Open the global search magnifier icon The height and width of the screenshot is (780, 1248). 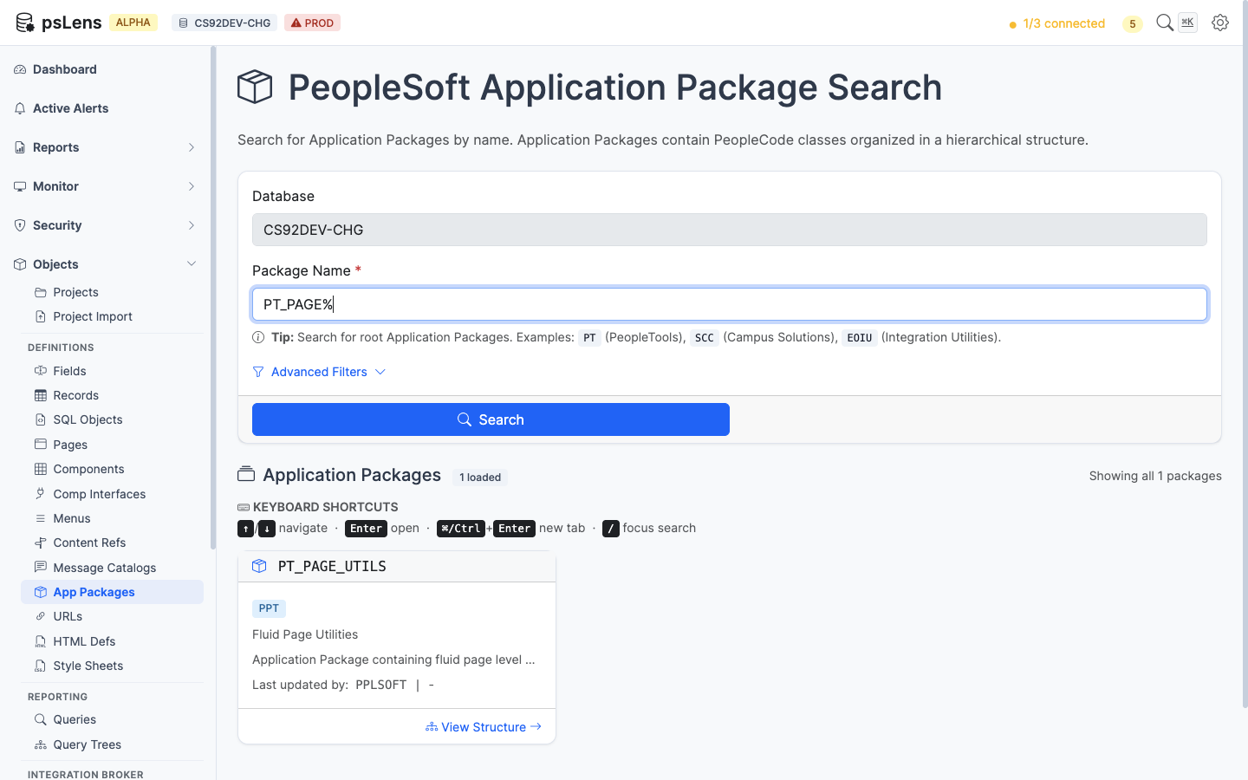1165,23
